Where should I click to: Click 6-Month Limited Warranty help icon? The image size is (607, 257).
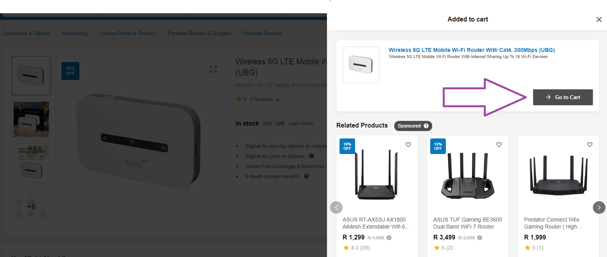pyautogui.click(x=306, y=176)
